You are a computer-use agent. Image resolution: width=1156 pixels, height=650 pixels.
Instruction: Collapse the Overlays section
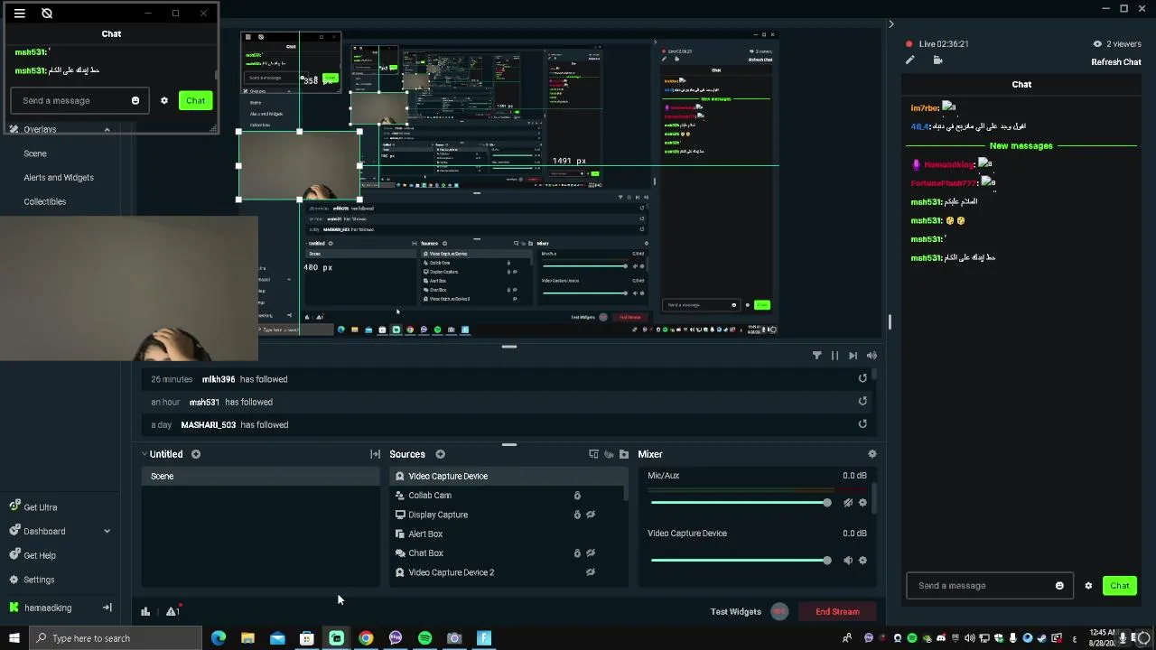click(x=107, y=129)
